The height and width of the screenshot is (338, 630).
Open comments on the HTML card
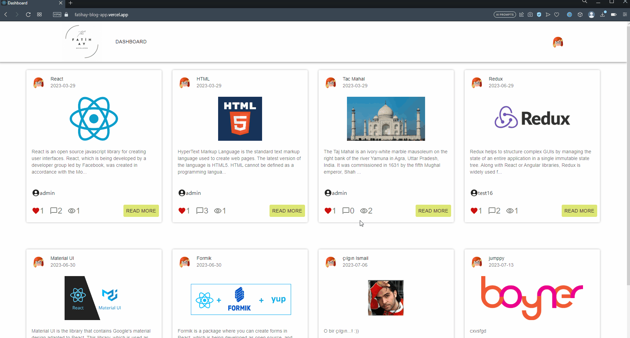click(x=200, y=211)
